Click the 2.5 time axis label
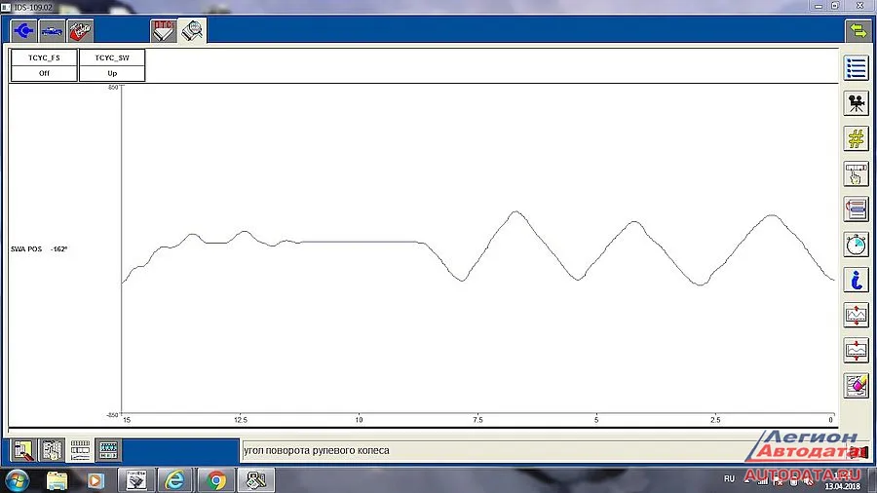The width and height of the screenshot is (877, 493). point(715,420)
